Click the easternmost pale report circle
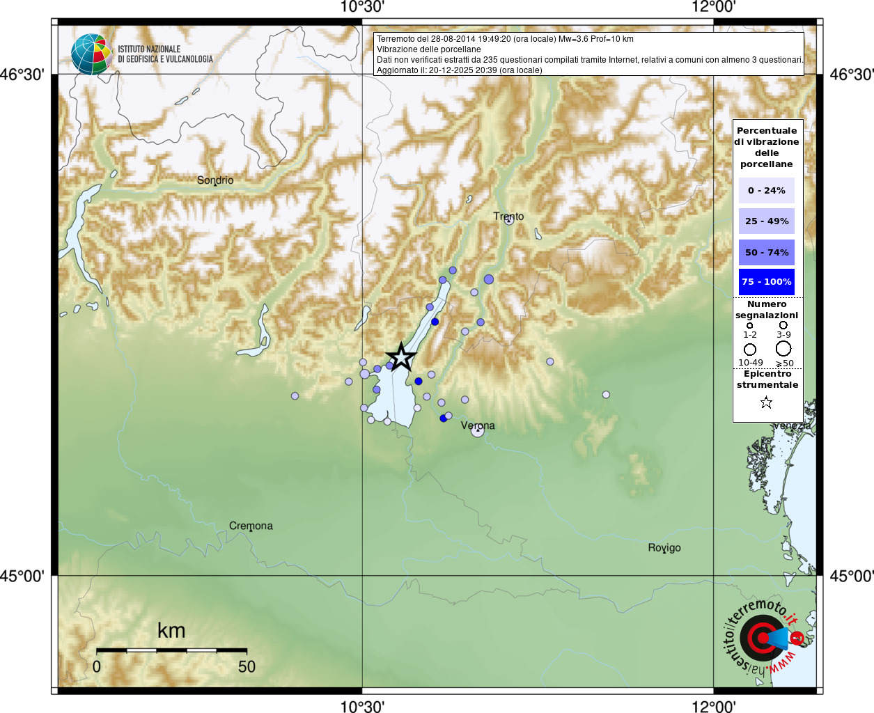The image size is (874, 713). (x=606, y=395)
